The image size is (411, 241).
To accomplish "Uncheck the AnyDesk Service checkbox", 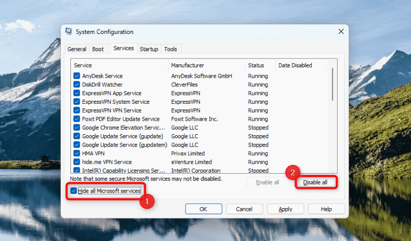I will click(x=77, y=76).
